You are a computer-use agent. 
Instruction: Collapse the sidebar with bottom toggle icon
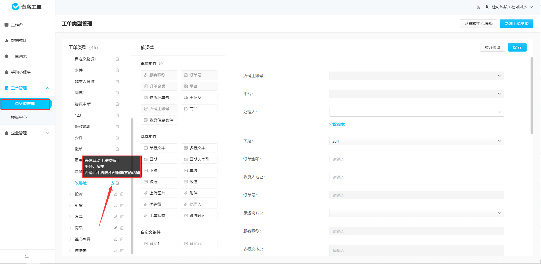[x=27, y=256]
